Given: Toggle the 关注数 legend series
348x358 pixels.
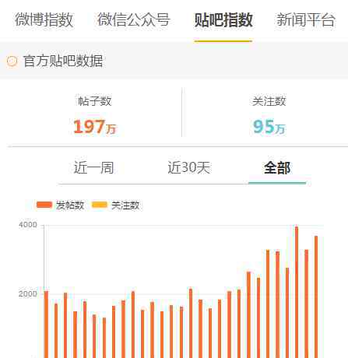Looking at the screenshot, I should tap(116, 205).
